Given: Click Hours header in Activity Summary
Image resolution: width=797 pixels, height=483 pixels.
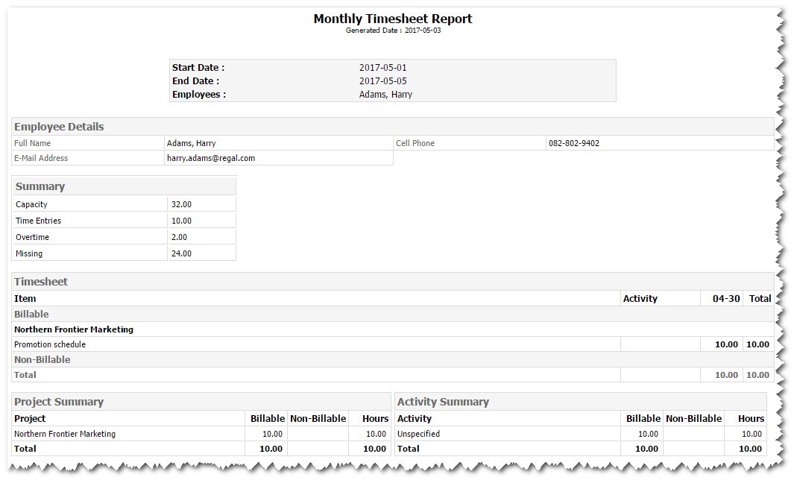Looking at the screenshot, I should (x=751, y=419).
